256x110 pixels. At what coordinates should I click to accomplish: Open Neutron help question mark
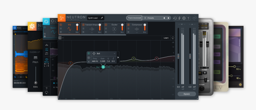[188, 18]
